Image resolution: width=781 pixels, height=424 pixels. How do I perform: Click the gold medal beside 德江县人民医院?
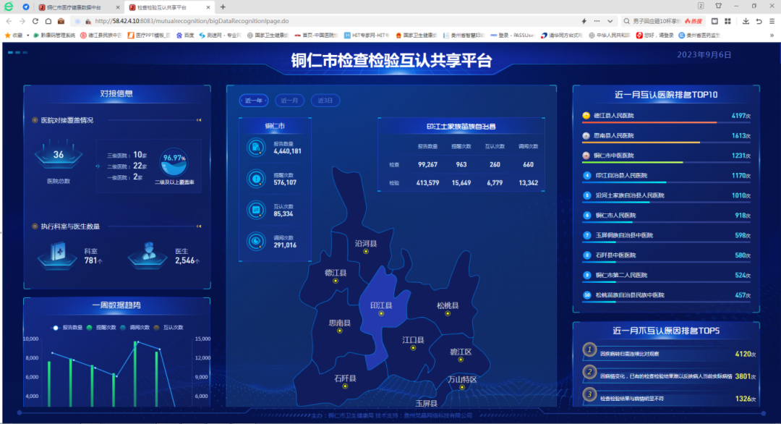586,115
